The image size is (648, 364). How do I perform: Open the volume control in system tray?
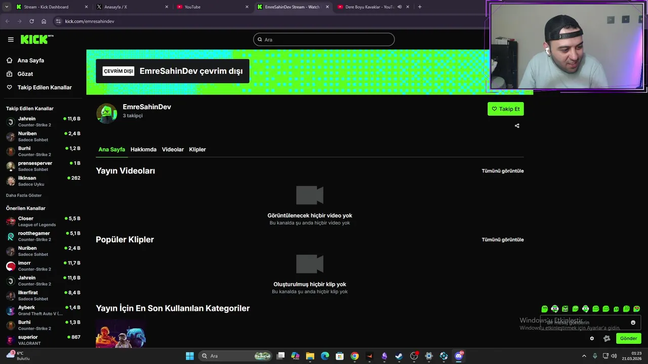[614, 356]
